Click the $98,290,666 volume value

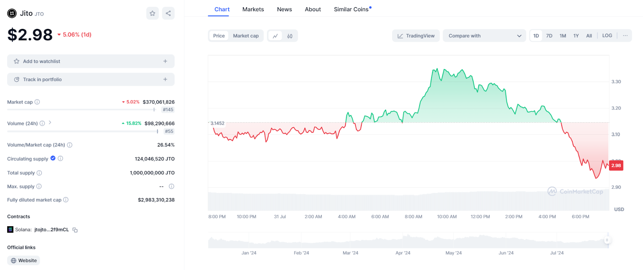[160, 123]
